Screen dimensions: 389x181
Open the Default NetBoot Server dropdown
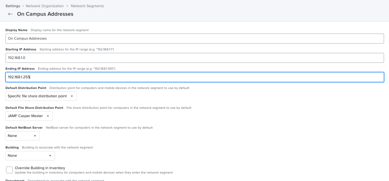coord(23,136)
